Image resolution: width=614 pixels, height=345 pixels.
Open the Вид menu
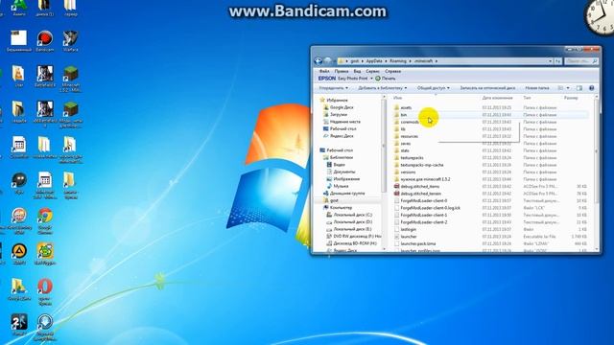357,72
